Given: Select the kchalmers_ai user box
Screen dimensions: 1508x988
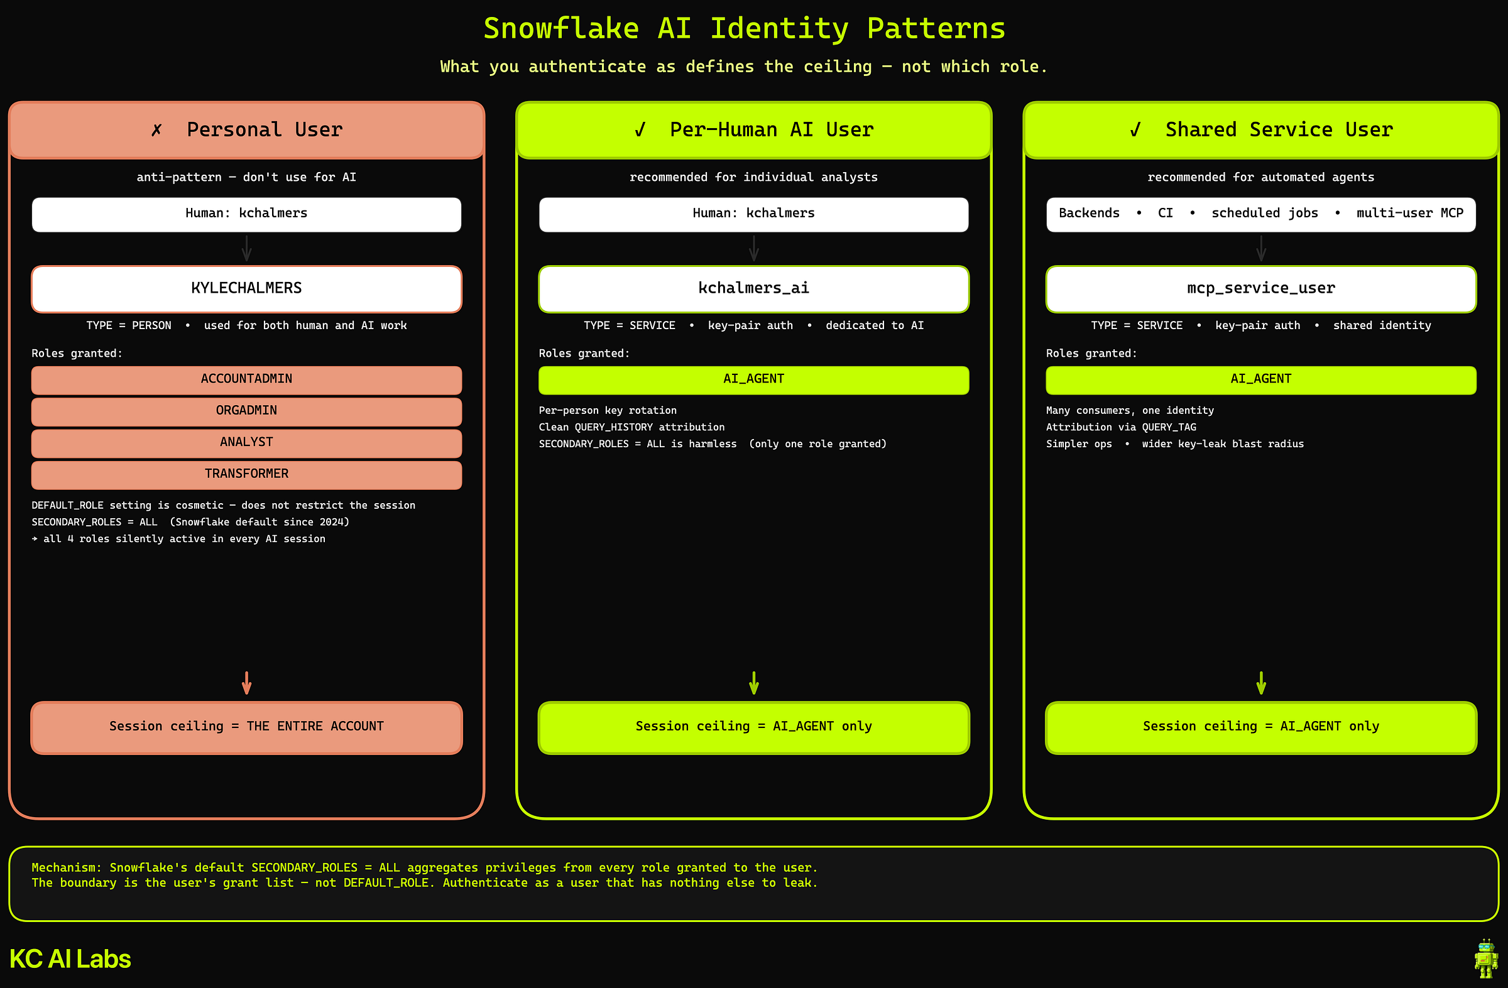Looking at the screenshot, I should [x=754, y=289].
